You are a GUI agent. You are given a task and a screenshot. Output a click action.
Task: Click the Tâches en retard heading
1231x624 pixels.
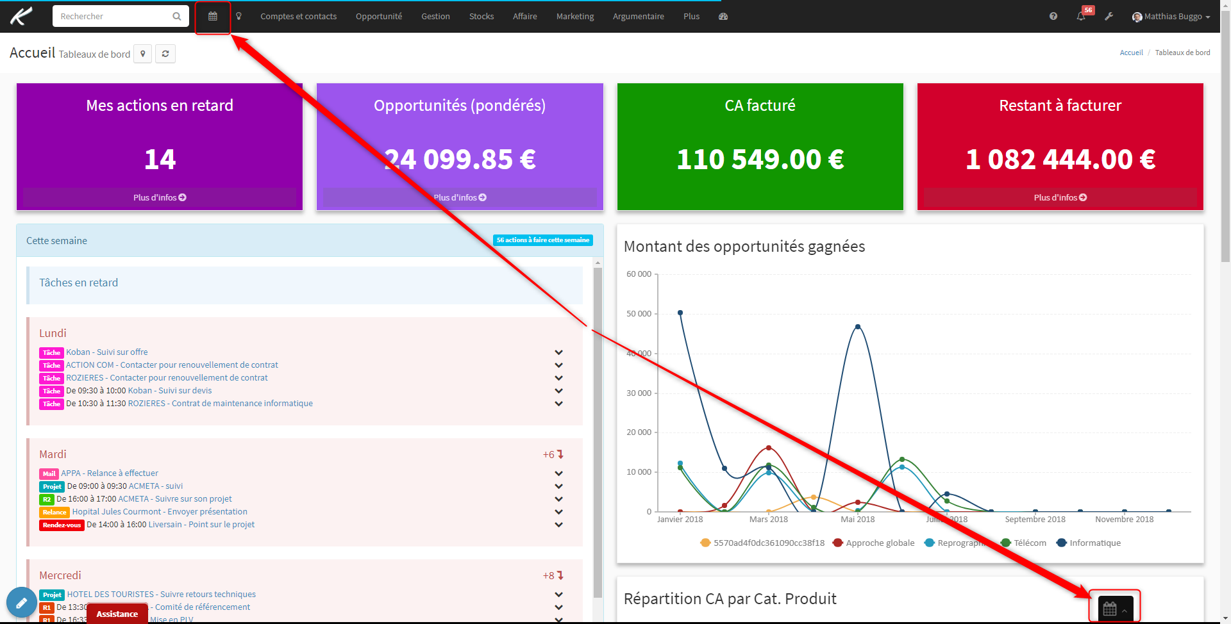(78, 283)
